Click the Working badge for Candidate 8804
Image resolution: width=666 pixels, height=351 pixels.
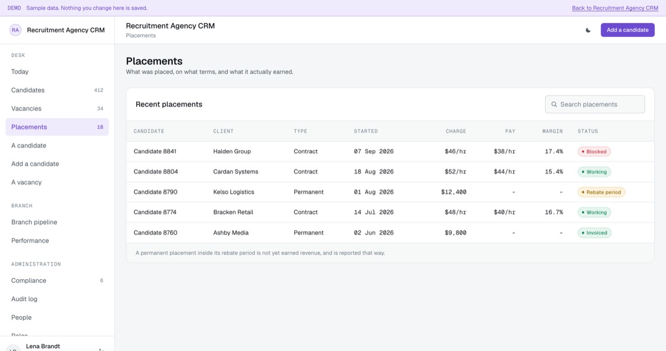594,172
